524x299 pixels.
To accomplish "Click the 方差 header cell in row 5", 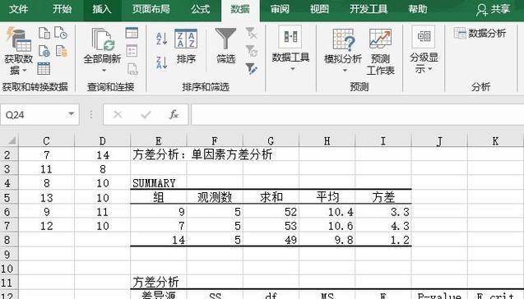I will coord(383,197).
